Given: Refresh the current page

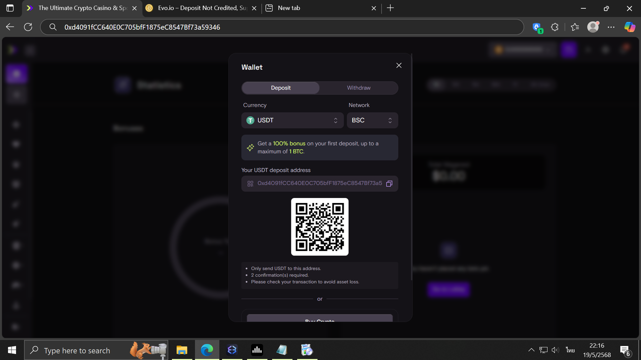Looking at the screenshot, I should 28,27.
